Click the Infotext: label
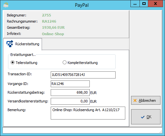Viewport: 165px width, 136px height. tap(14, 34)
